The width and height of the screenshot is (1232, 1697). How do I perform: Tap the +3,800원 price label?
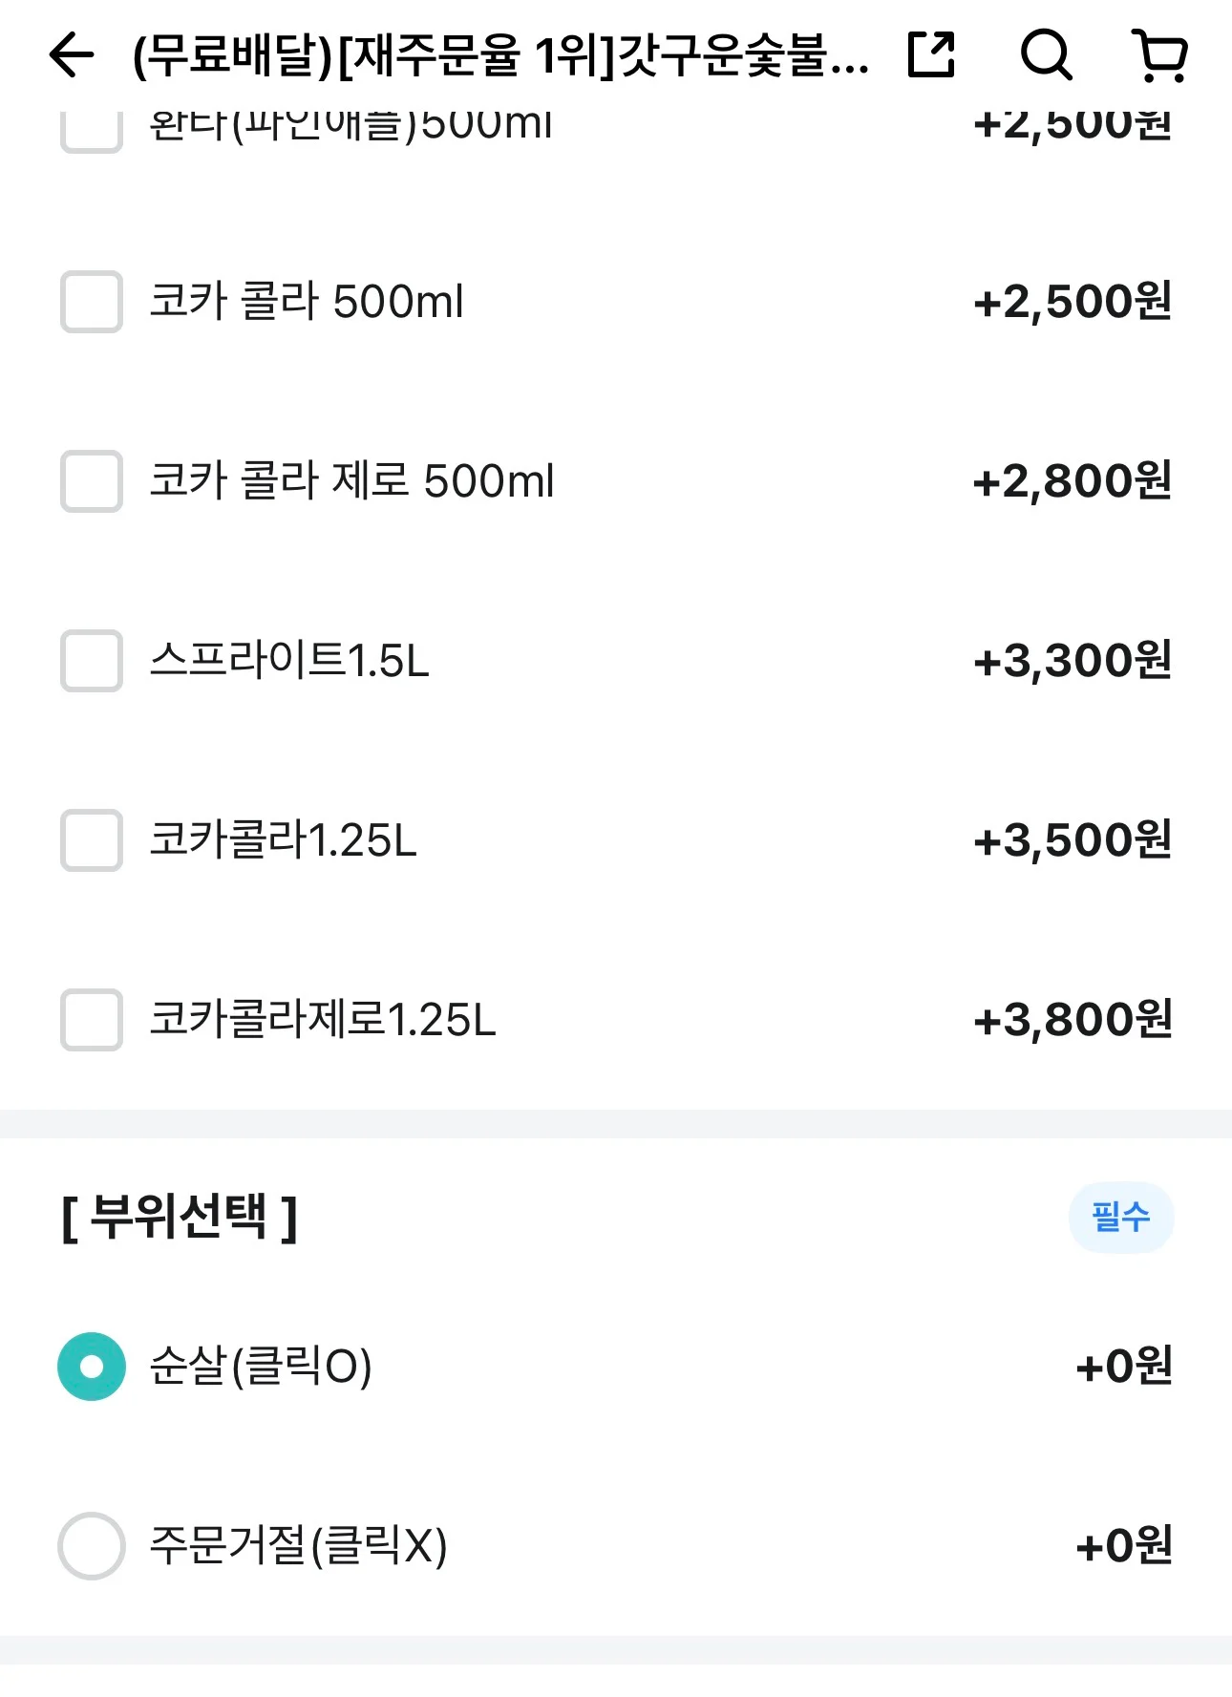tap(1073, 1020)
